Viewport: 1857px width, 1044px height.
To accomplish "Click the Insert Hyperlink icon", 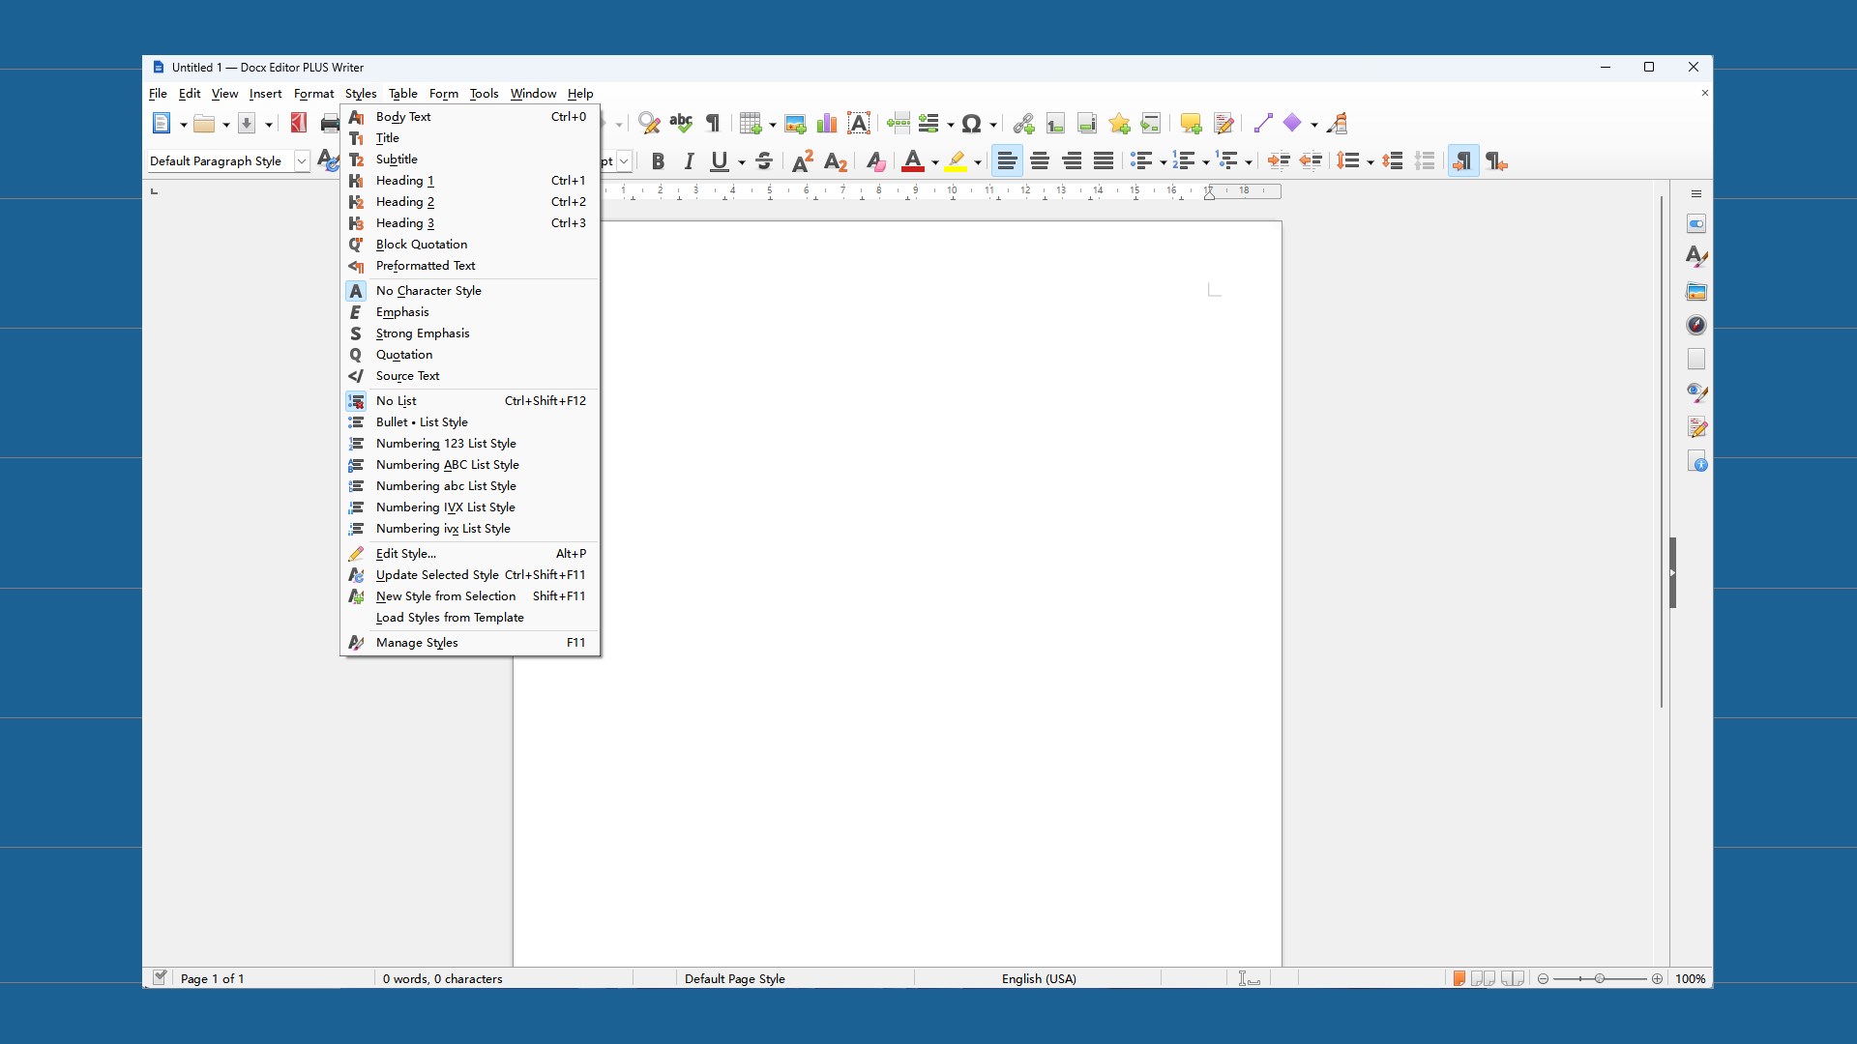I will (x=1023, y=124).
